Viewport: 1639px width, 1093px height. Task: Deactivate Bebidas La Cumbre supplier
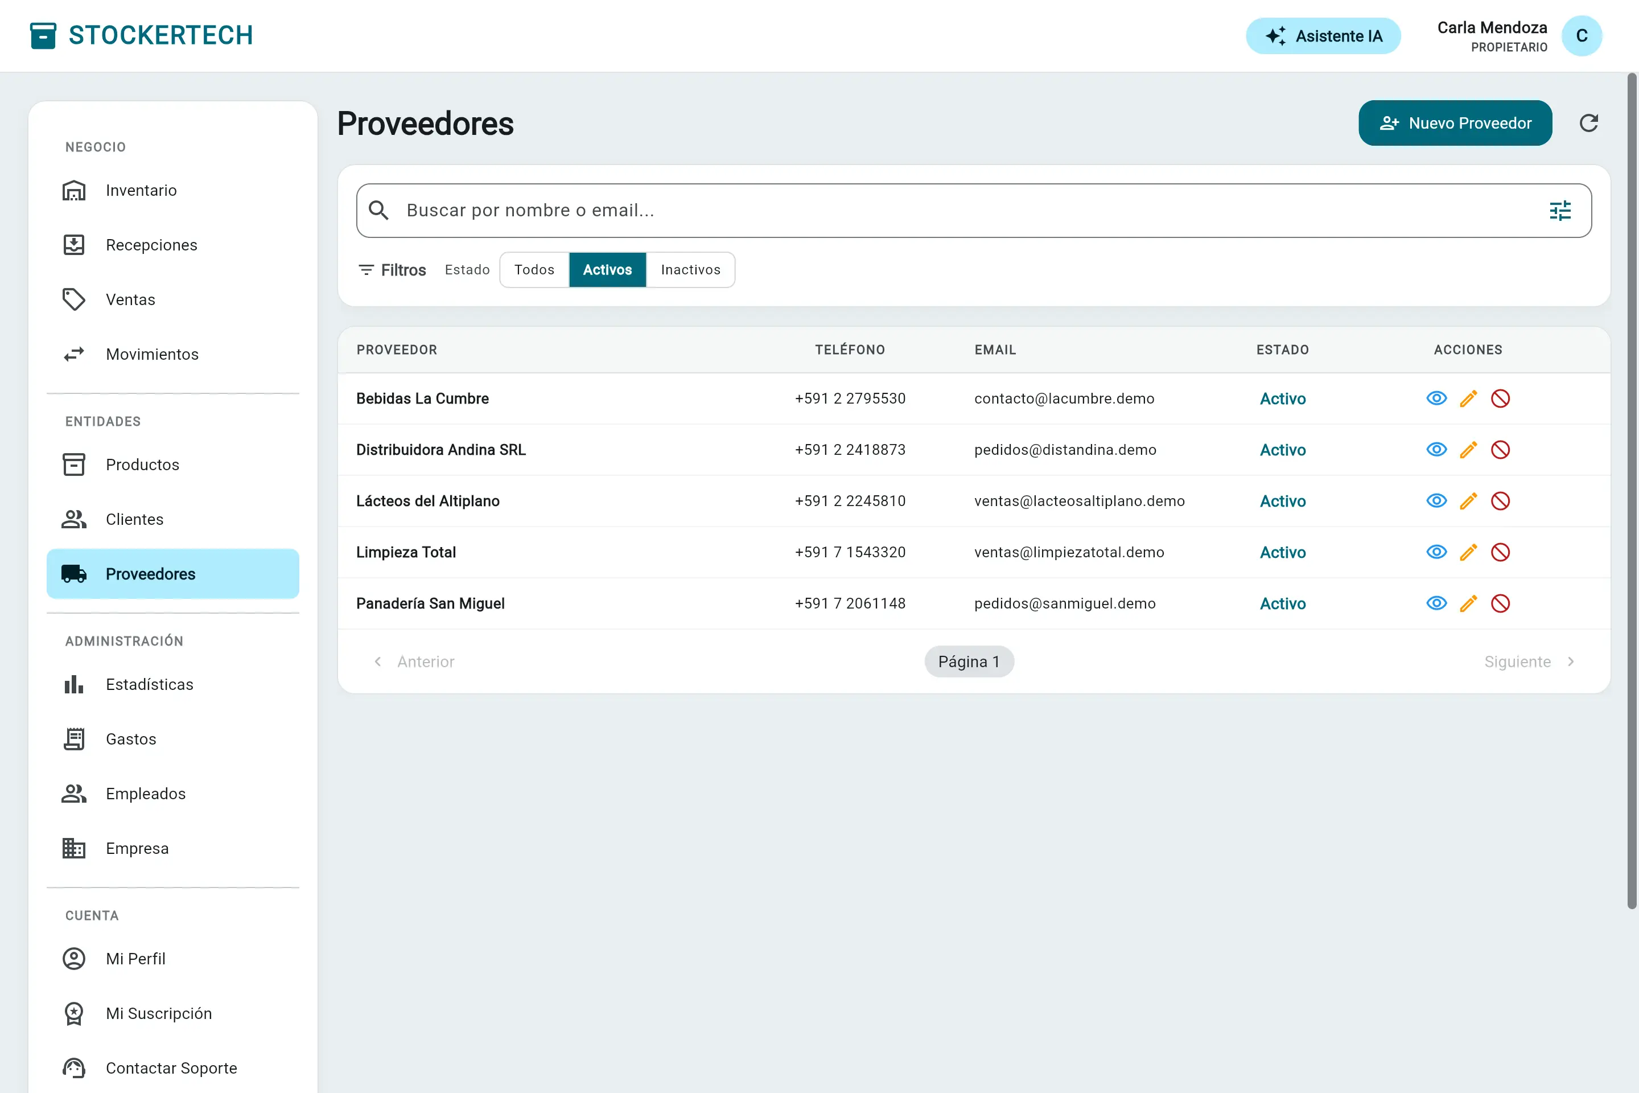point(1500,398)
